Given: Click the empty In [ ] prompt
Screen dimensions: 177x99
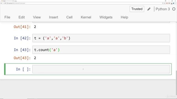Looking at the screenshot, I should 23,69.
